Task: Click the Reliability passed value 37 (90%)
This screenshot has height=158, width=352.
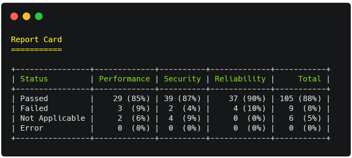Action: (x=247, y=99)
